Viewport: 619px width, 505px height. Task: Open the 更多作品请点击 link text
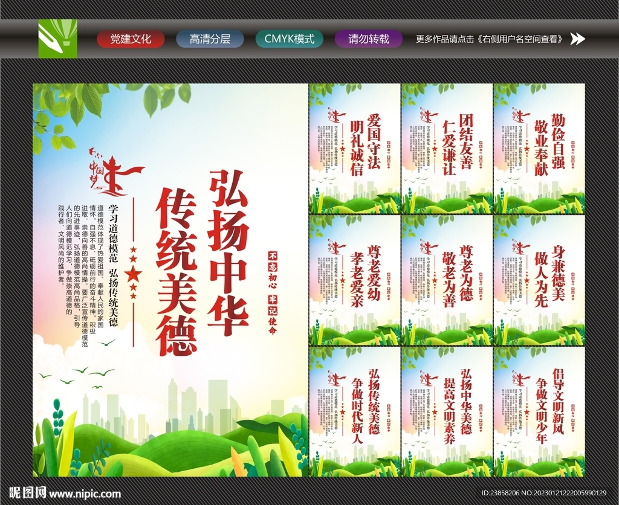click(490, 39)
